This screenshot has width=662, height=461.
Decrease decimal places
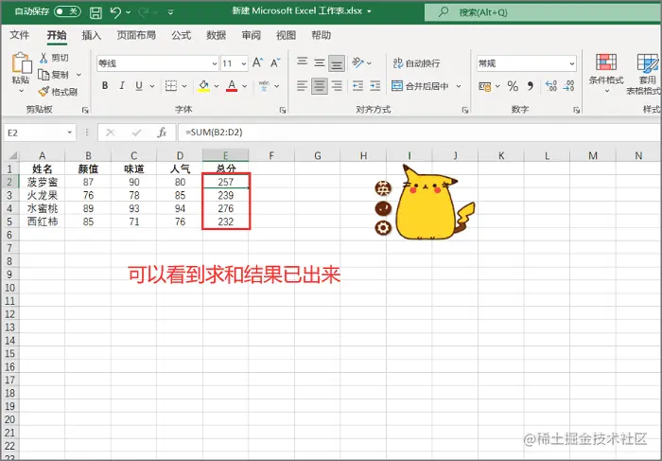[x=568, y=86]
